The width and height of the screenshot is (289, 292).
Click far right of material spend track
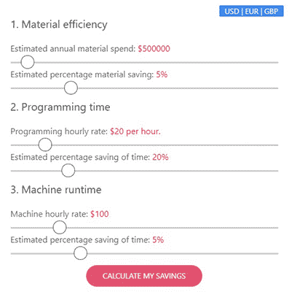(x=276, y=63)
